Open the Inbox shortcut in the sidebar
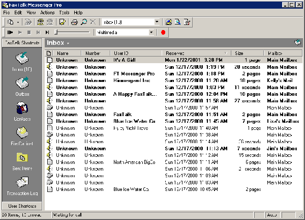This screenshot has width=305, height=220. tap(22, 57)
